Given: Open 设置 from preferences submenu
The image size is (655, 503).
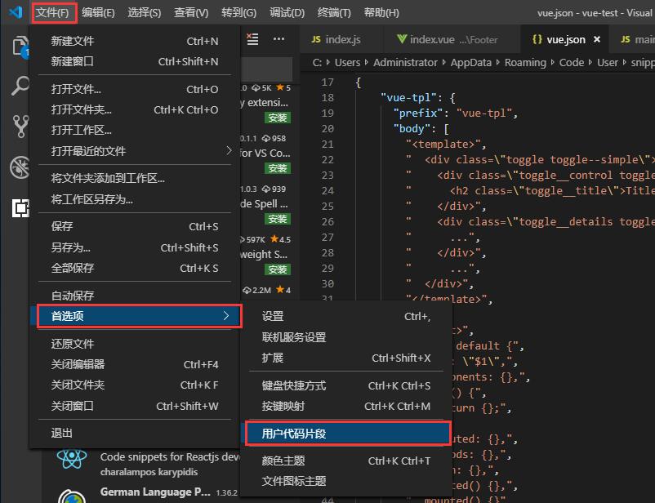Looking at the screenshot, I should (x=346, y=316).
